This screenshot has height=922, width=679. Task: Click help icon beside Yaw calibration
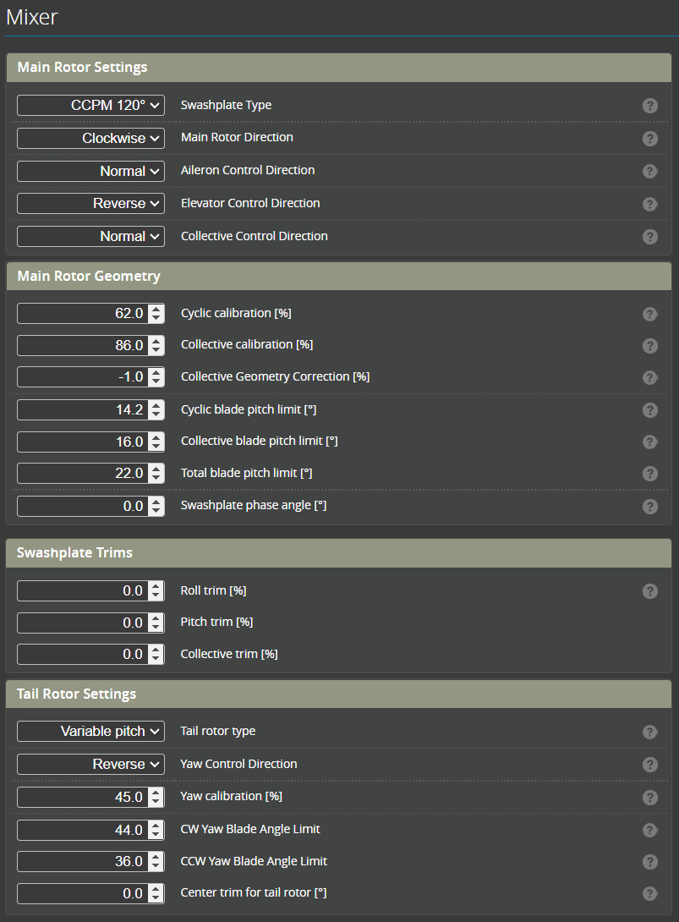coord(649,798)
